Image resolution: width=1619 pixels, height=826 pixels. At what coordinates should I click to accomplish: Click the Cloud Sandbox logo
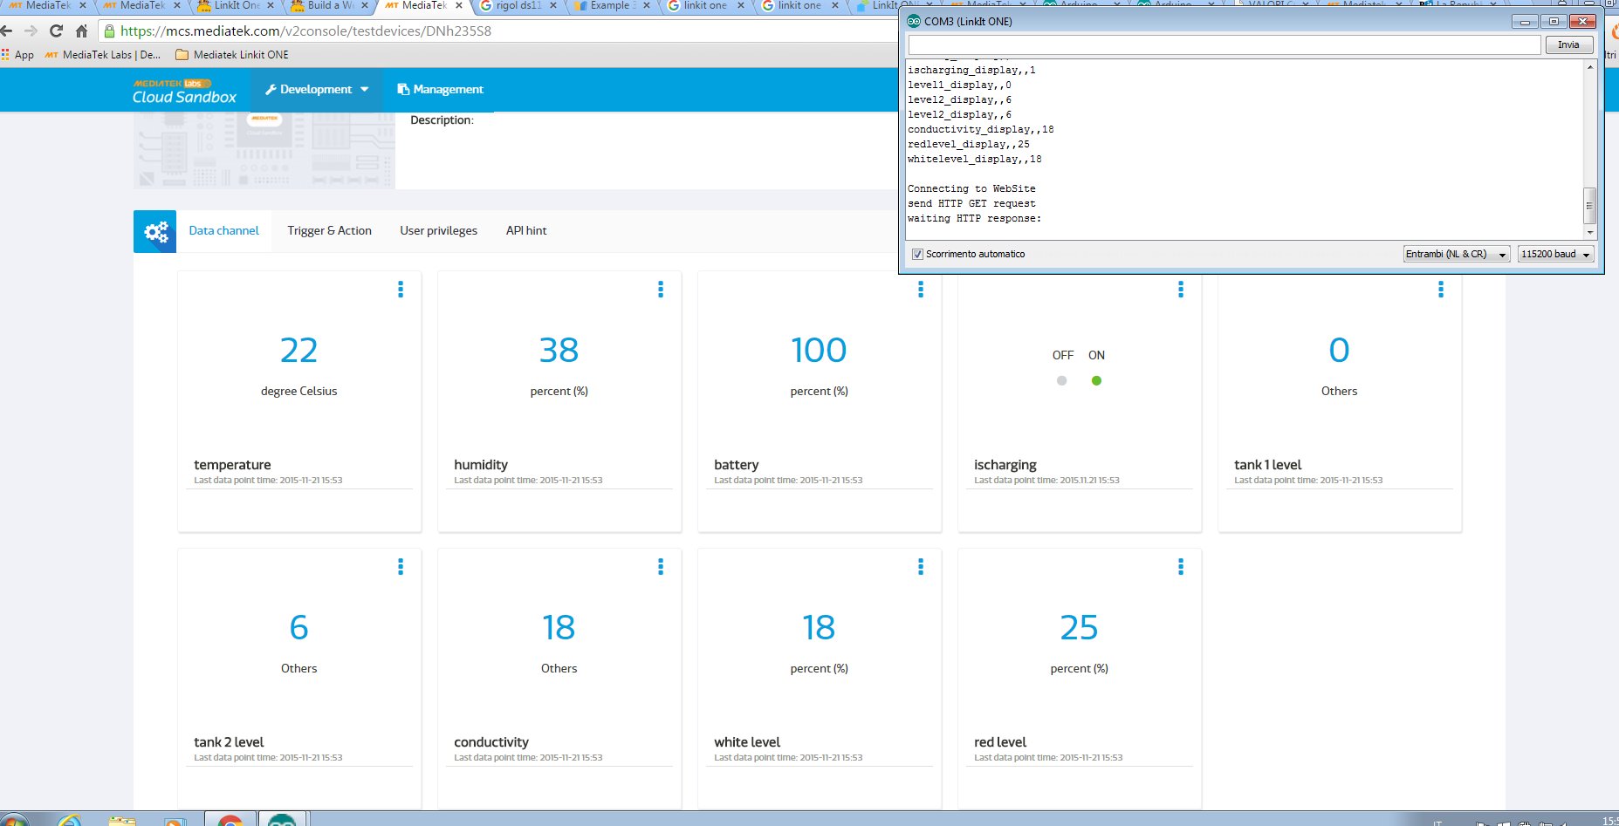(184, 91)
